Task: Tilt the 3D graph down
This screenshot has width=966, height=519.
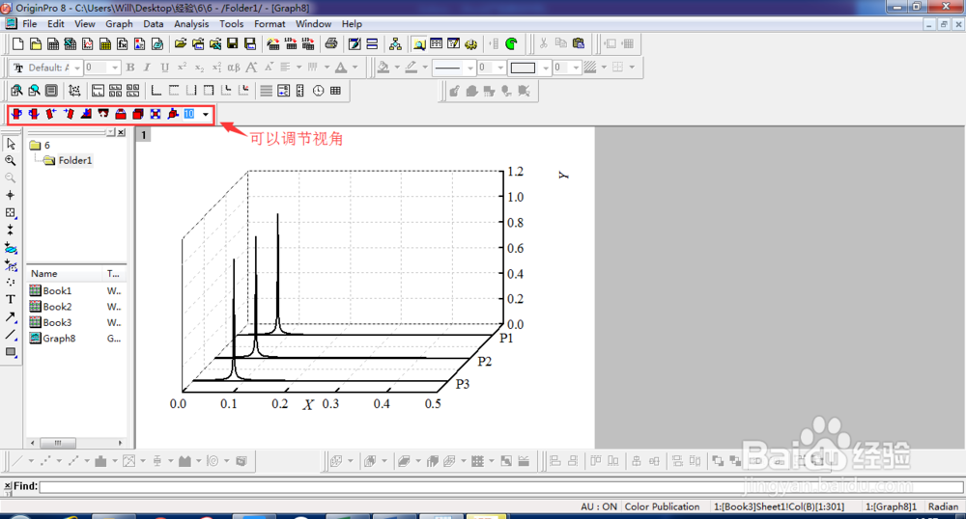Action: [86, 114]
